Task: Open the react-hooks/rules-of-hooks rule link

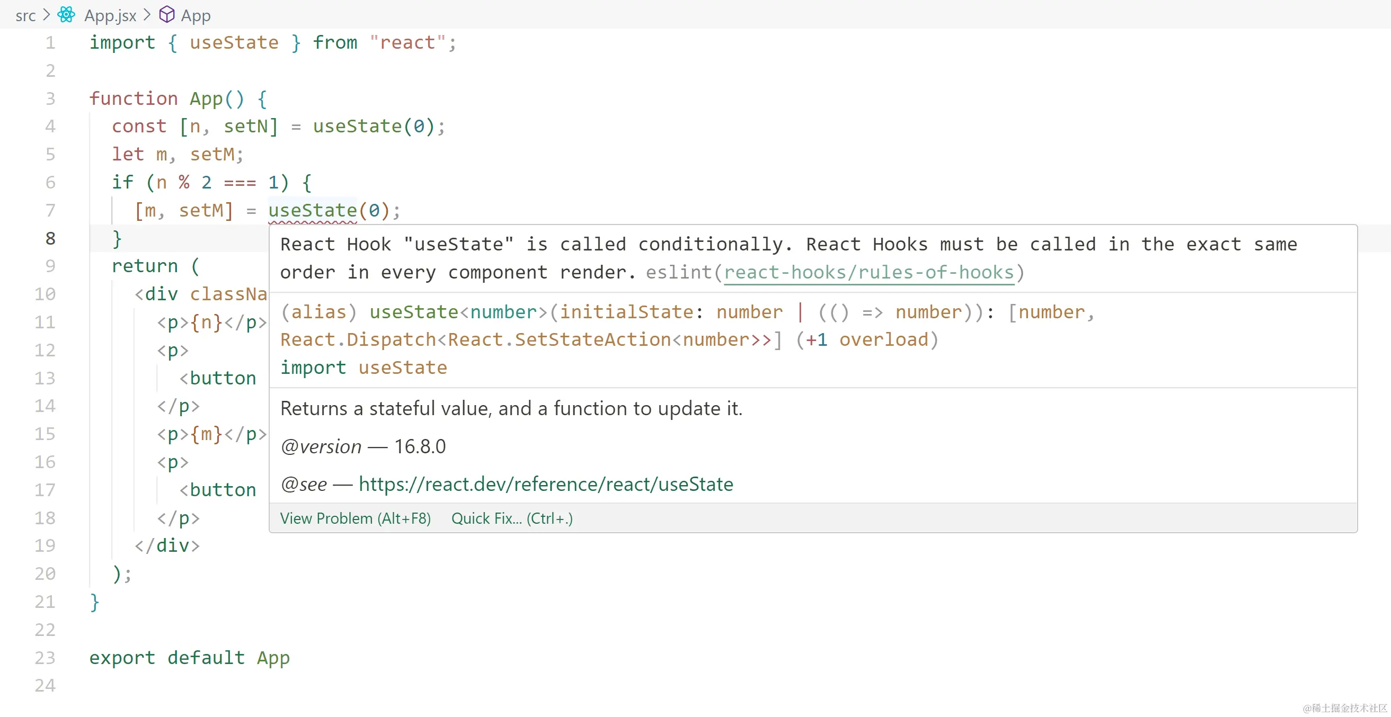Action: pyautogui.click(x=869, y=272)
